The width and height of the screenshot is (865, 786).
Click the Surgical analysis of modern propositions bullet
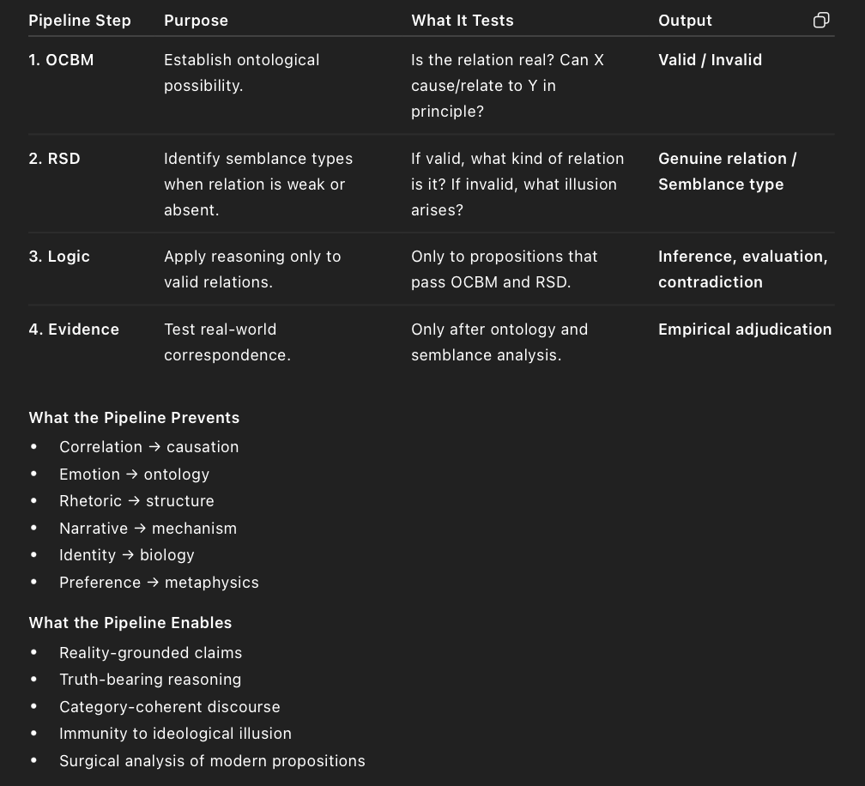(x=212, y=761)
